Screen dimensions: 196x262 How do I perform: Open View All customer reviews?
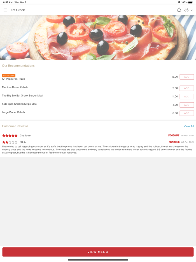pos(189,126)
